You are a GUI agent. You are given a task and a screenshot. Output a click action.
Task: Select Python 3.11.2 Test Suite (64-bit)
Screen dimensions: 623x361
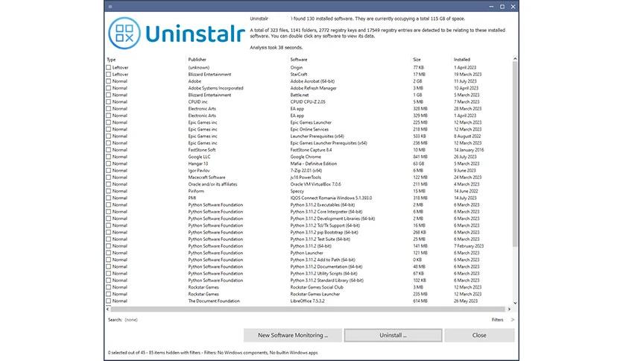pos(320,239)
